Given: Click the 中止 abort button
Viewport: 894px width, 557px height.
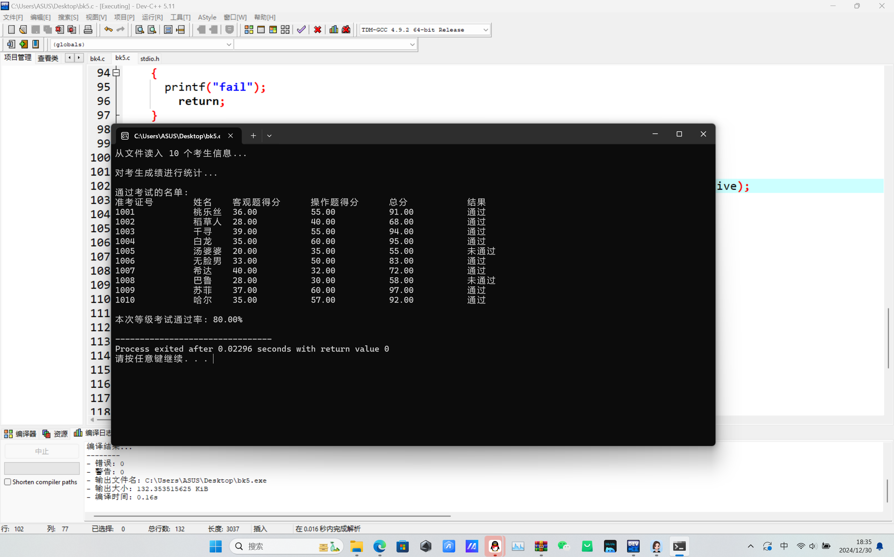Looking at the screenshot, I should coord(42,451).
